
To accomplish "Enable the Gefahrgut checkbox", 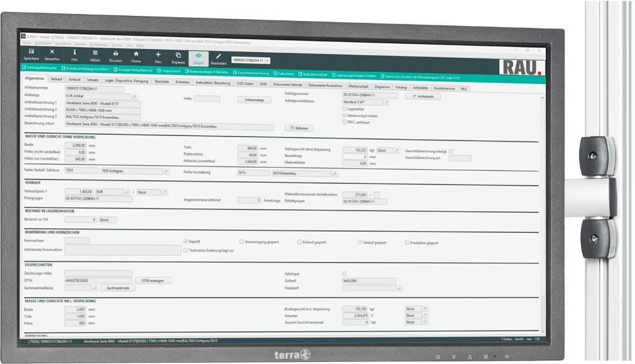I will coord(344,273).
